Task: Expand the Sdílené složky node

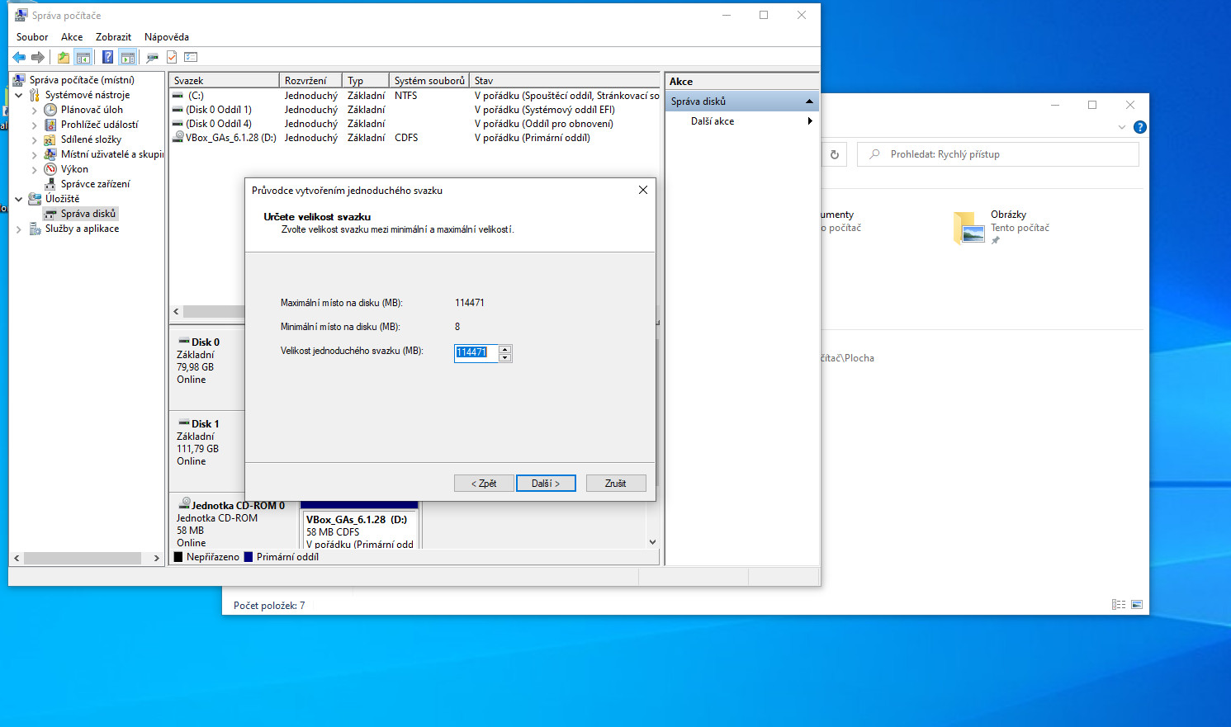Action: tap(34, 139)
